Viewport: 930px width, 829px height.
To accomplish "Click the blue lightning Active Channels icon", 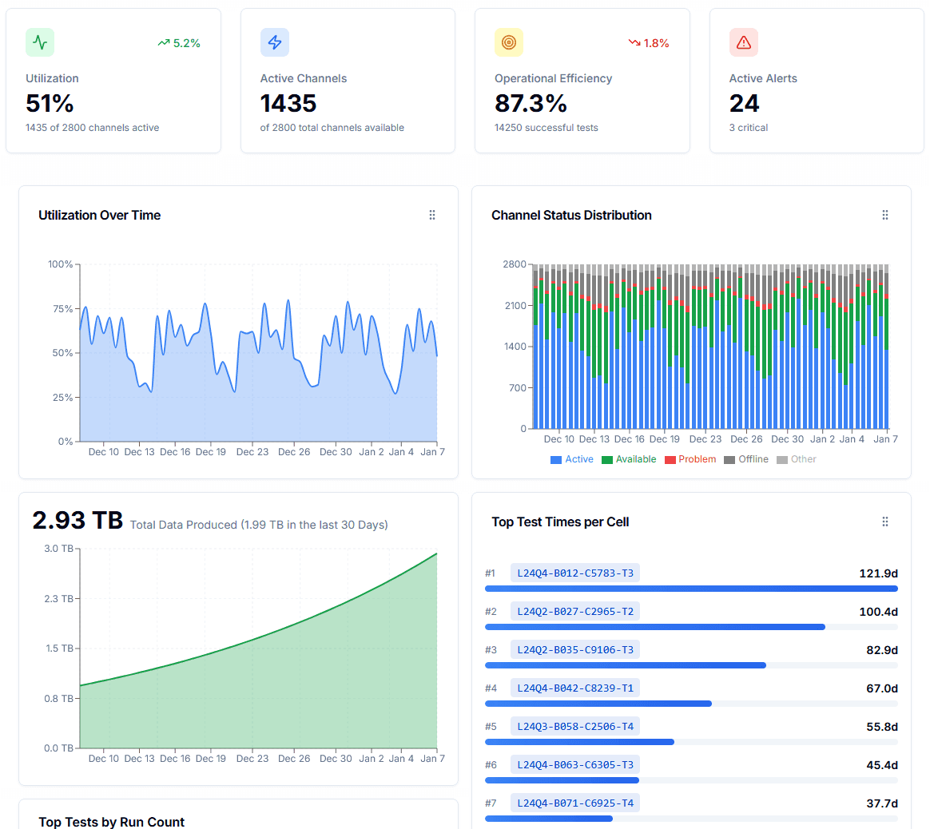I will [275, 42].
